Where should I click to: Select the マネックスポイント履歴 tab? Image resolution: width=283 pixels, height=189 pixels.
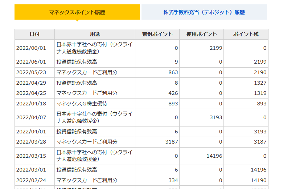click(x=77, y=12)
